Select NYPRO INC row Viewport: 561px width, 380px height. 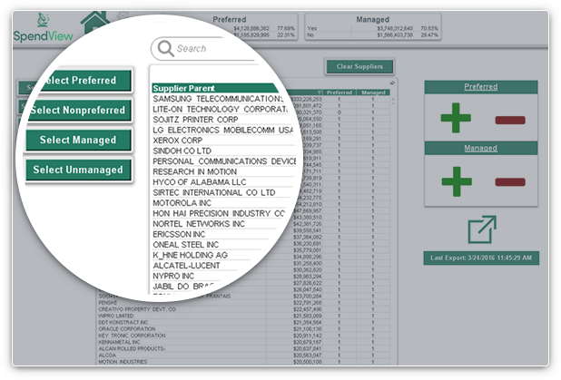click(x=173, y=276)
